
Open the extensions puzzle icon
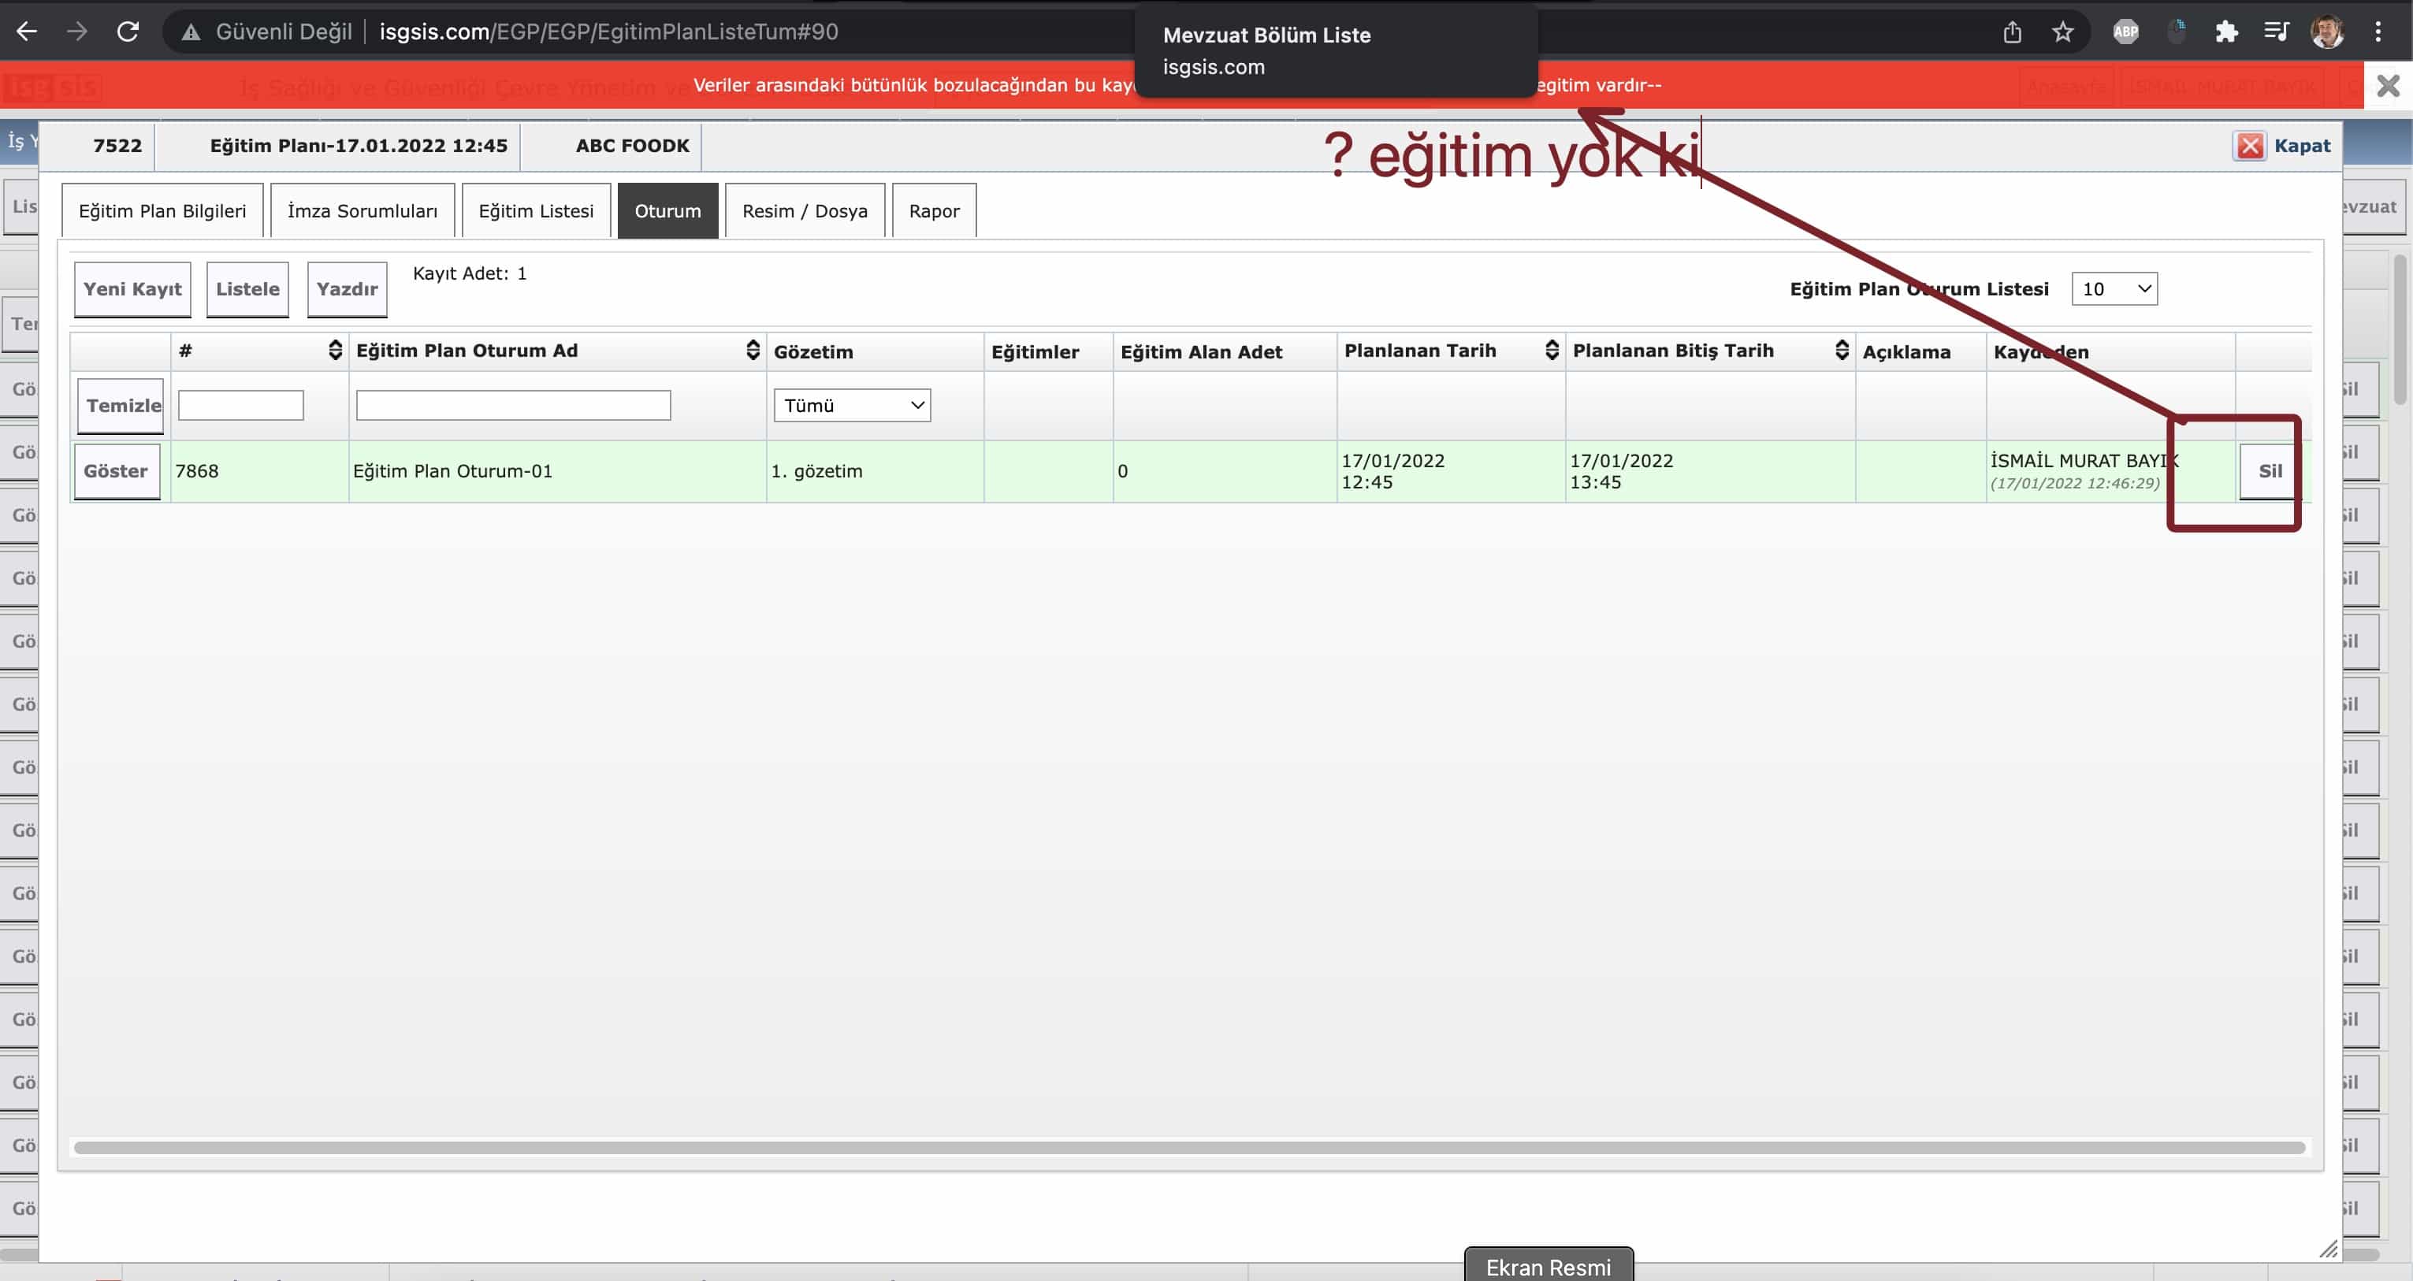2226,32
